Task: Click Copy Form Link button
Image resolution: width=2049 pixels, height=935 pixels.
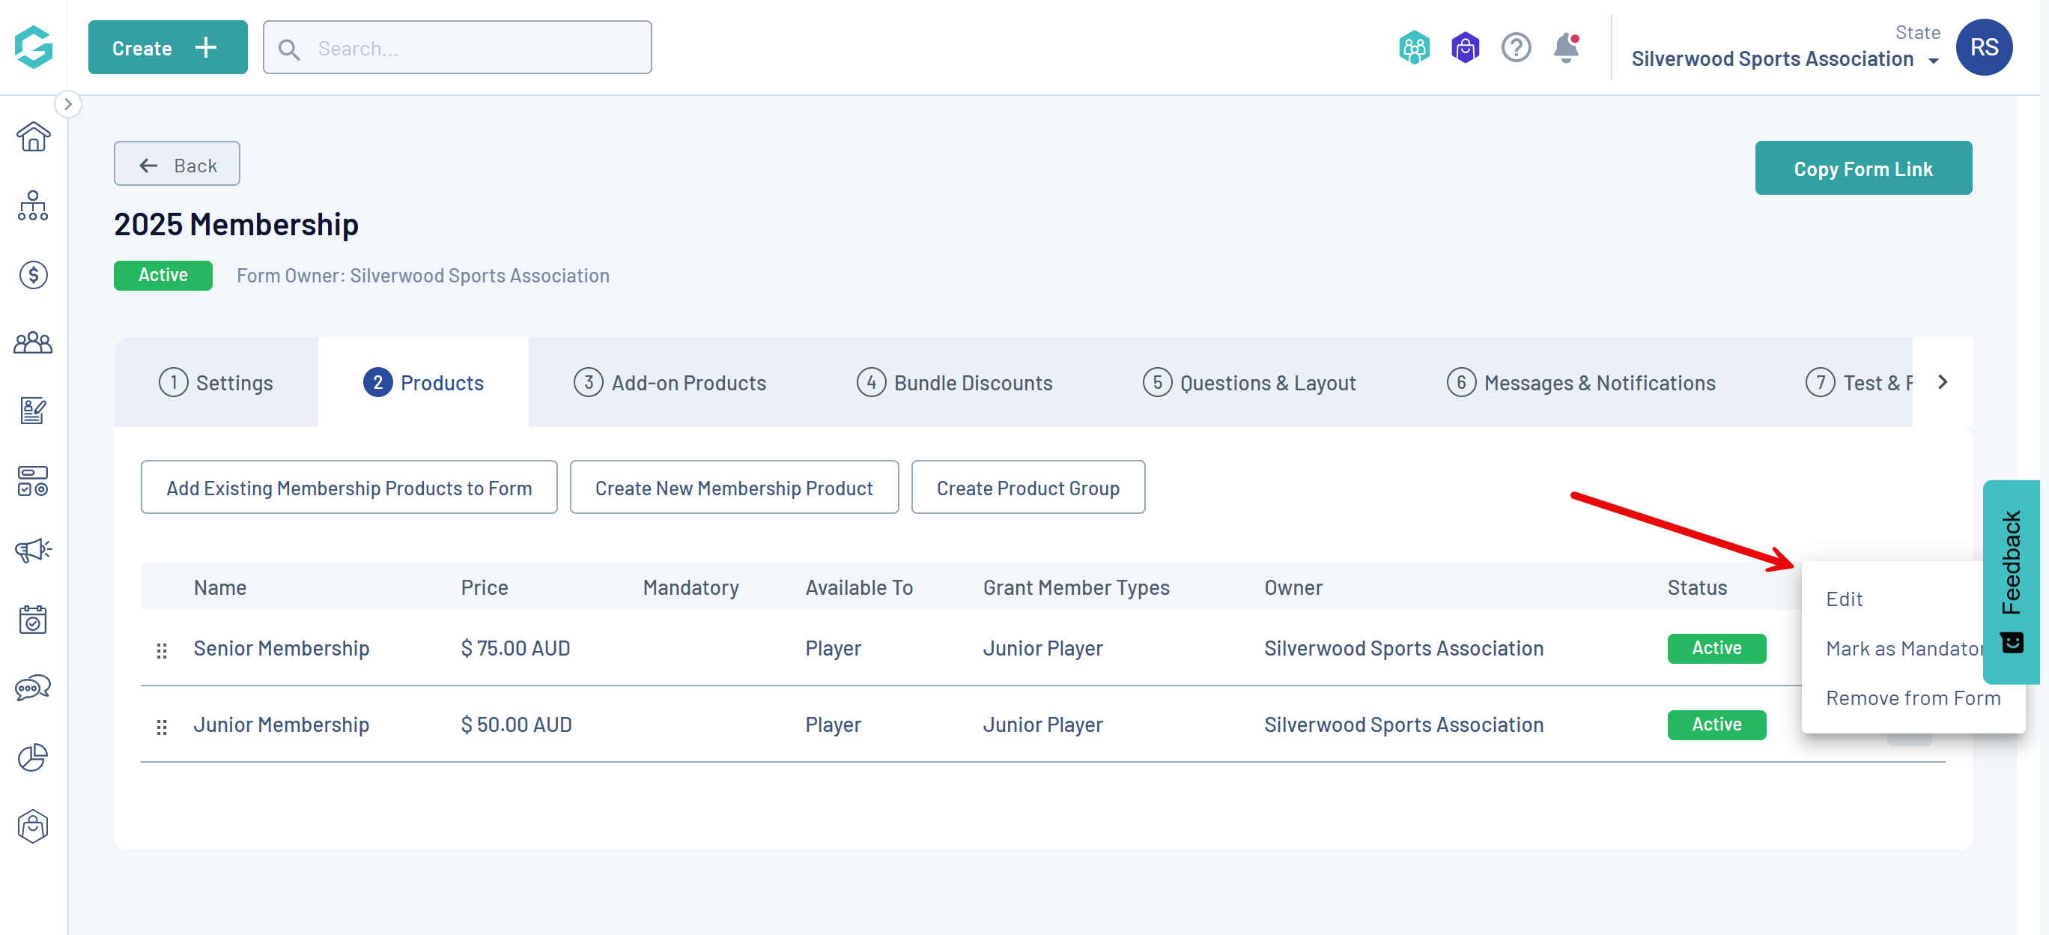Action: point(1862,169)
